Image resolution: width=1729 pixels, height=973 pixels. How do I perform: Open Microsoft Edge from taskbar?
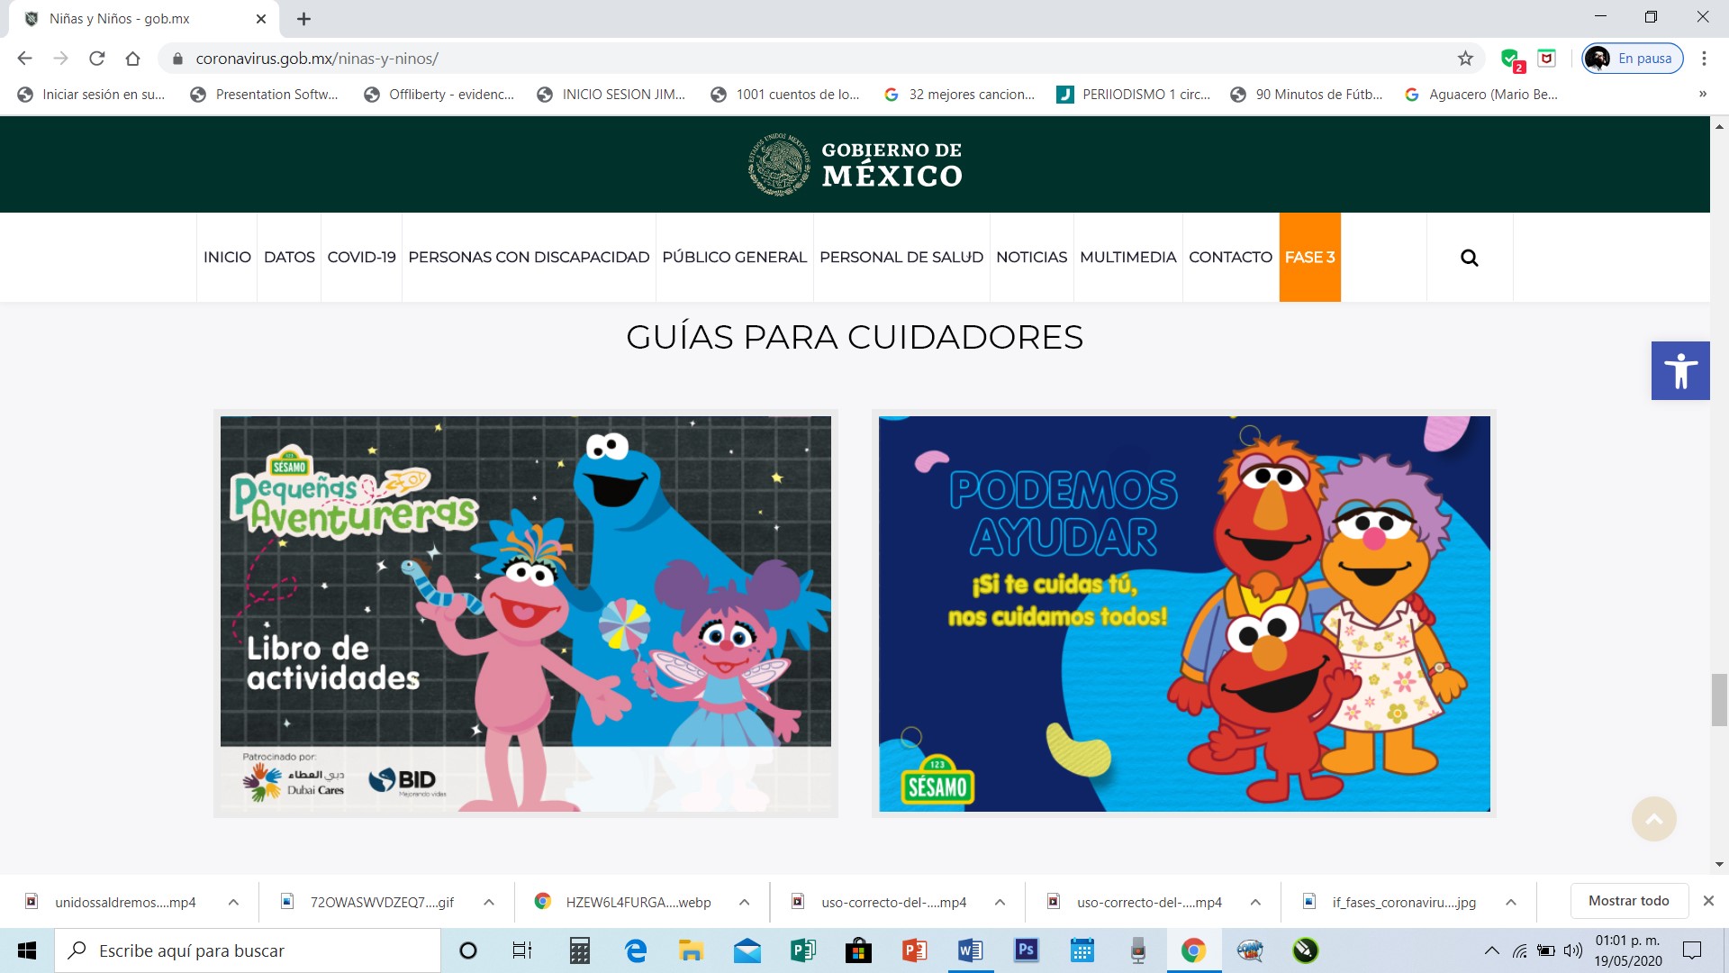(x=636, y=950)
